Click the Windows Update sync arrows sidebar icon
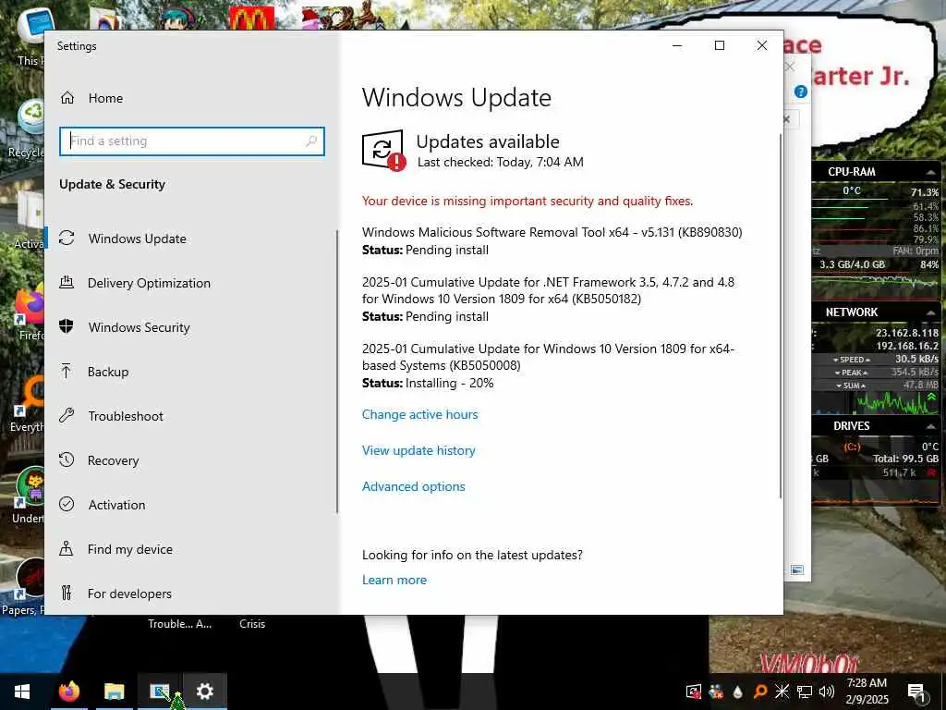This screenshot has height=710, width=946. point(67,238)
